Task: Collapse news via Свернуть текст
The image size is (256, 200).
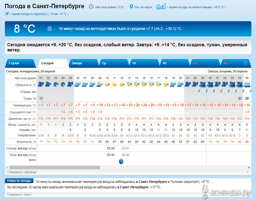Action: [19, 195]
